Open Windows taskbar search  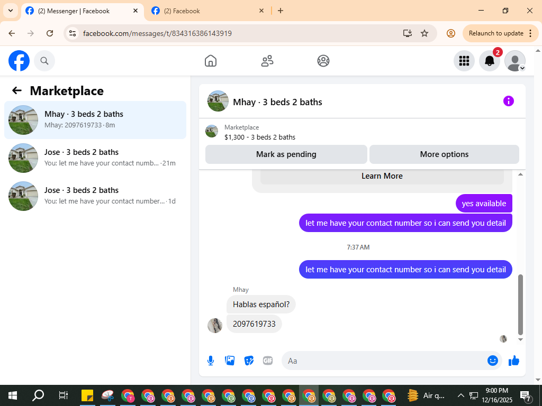[38, 395]
